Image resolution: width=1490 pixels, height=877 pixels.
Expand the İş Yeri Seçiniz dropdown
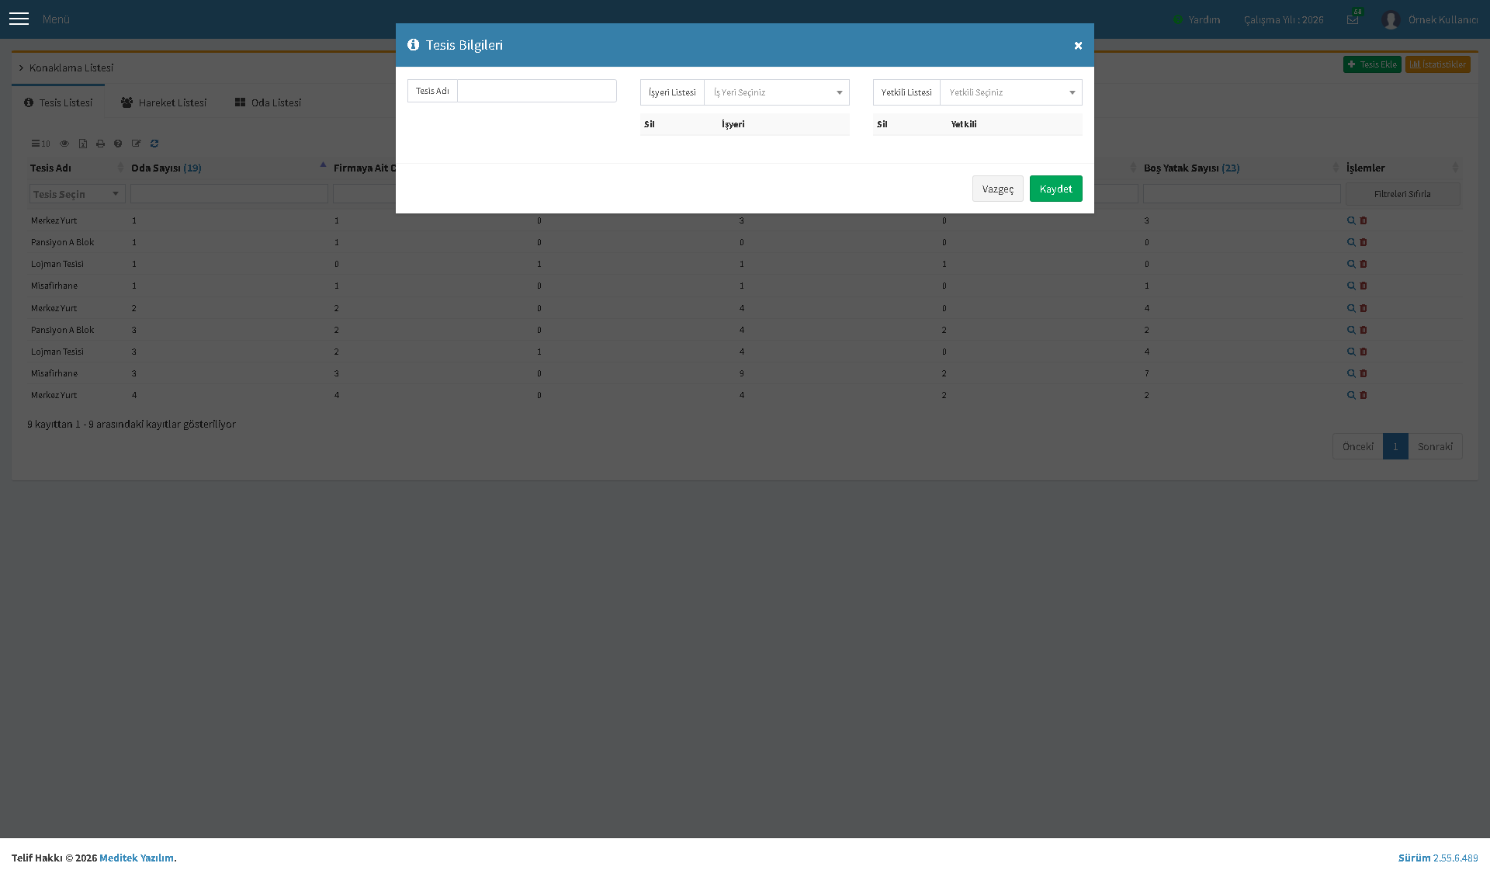tap(776, 92)
